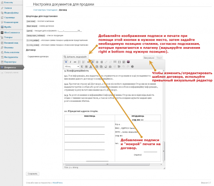Click Добавить медиафайл button
Image resolution: width=214 pixels, height=186 pixels.
tap(75, 57)
